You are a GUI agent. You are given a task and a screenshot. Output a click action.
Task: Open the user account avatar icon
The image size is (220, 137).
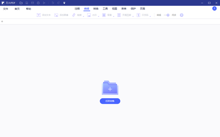(x=215, y=8)
